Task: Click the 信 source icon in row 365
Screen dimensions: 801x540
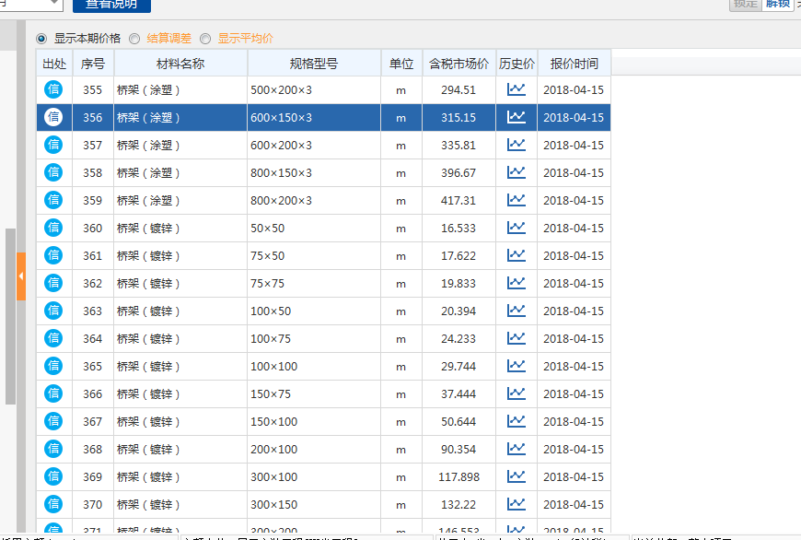Action: 53,366
